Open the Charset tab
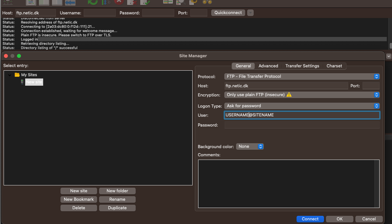Viewport: 392px width, 224px height. (334, 66)
